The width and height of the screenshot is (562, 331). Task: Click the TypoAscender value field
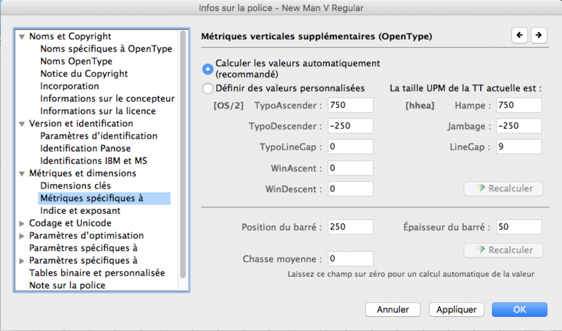click(350, 105)
